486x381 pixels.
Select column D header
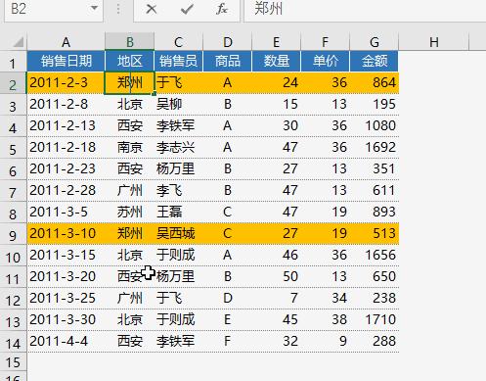(x=228, y=42)
